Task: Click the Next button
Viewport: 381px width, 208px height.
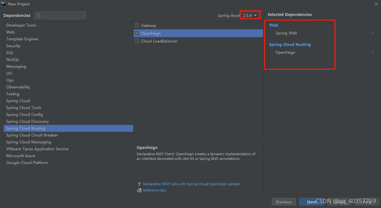Action: [x=311, y=202]
